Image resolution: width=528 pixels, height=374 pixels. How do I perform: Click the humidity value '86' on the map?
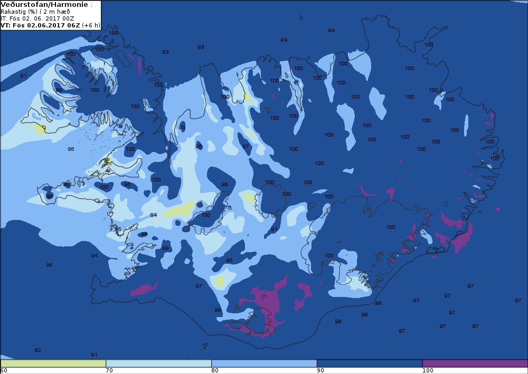click(71, 149)
